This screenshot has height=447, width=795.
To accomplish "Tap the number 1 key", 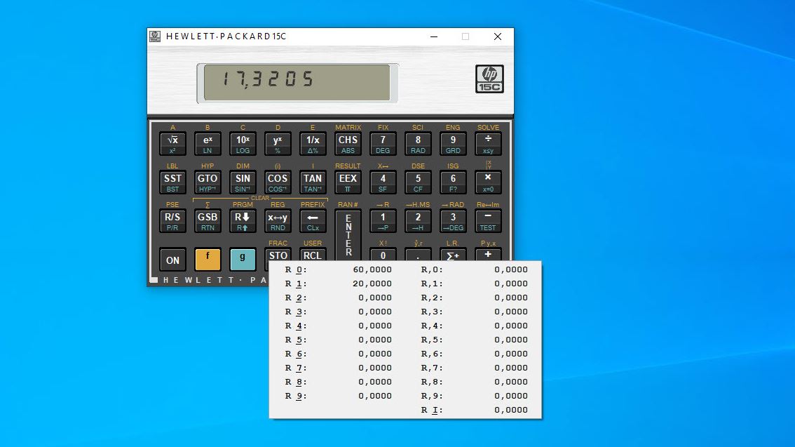I will pos(383,221).
